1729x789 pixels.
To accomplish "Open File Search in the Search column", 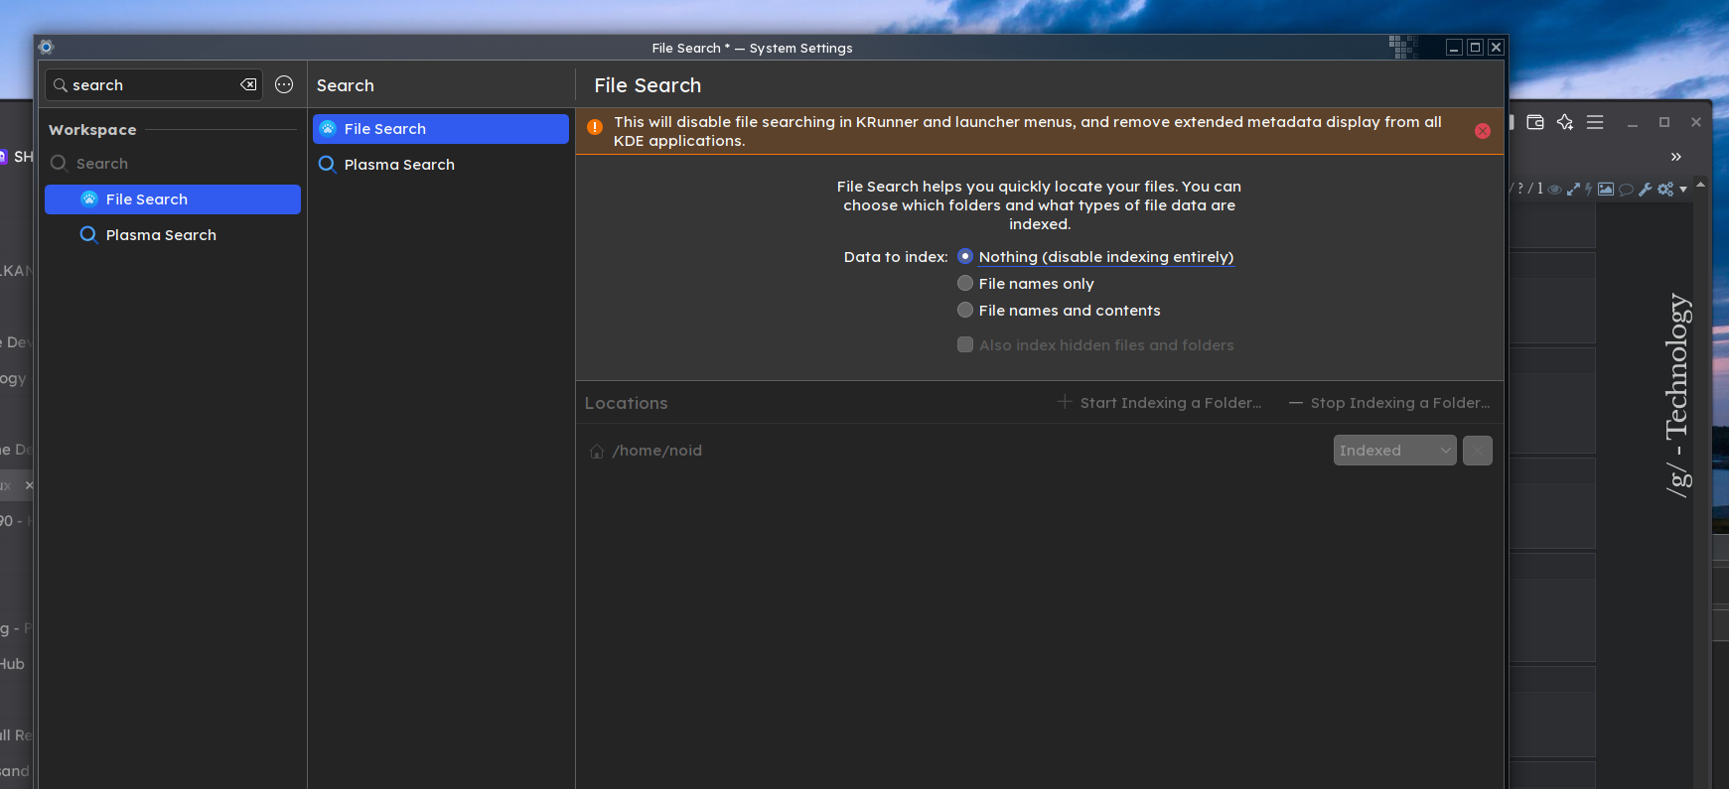I will [441, 129].
